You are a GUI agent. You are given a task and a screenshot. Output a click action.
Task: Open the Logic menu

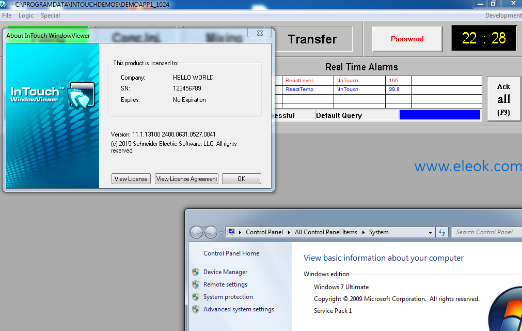point(26,16)
